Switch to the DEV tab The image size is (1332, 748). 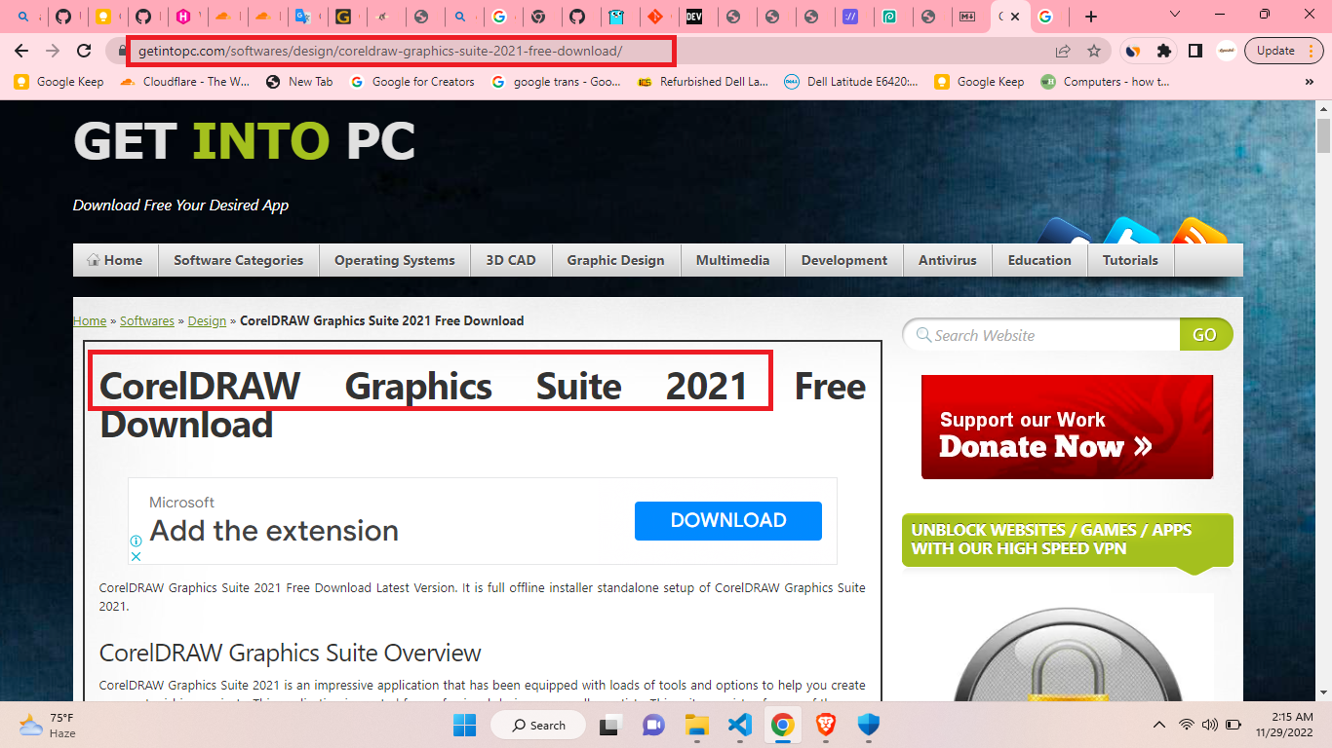(694, 17)
